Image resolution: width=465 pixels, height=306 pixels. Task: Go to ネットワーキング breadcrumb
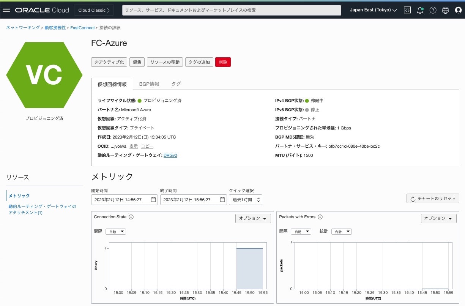[23, 28]
